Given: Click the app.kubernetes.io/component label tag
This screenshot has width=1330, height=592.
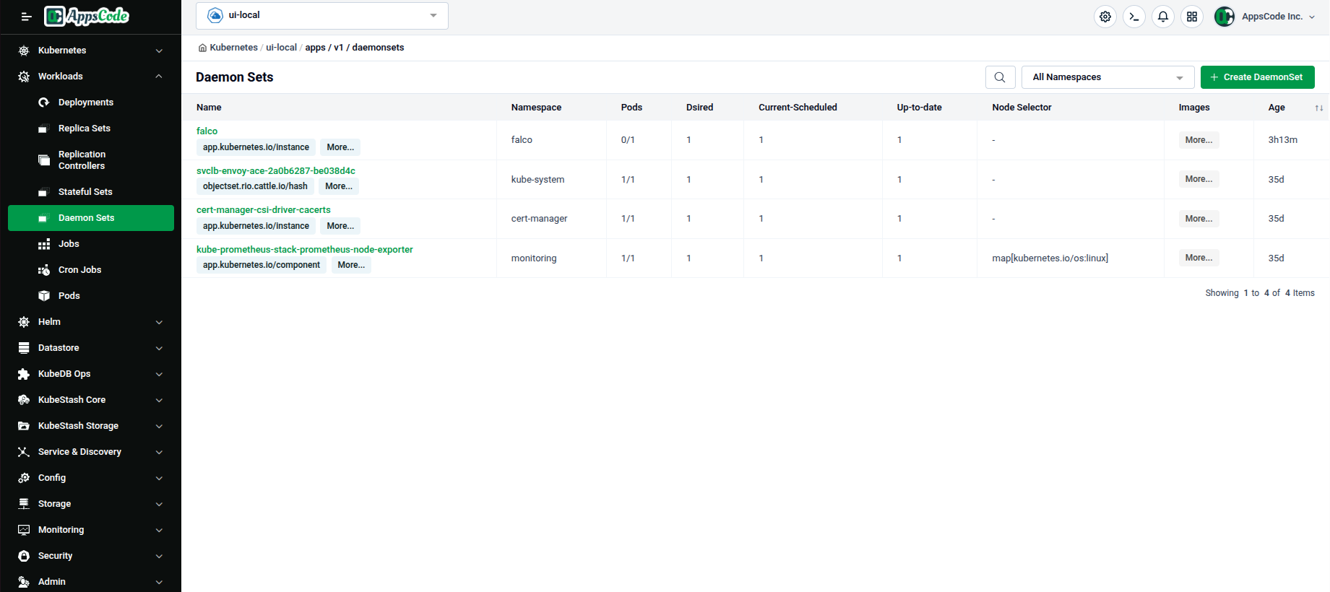Looking at the screenshot, I should [x=262, y=265].
